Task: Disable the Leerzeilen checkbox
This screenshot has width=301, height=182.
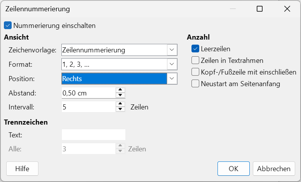Action: coord(195,49)
